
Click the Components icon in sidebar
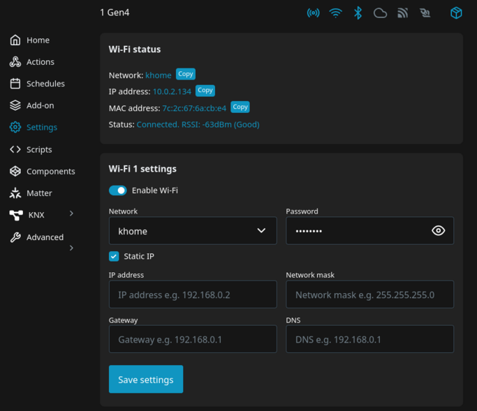click(x=15, y=171)
